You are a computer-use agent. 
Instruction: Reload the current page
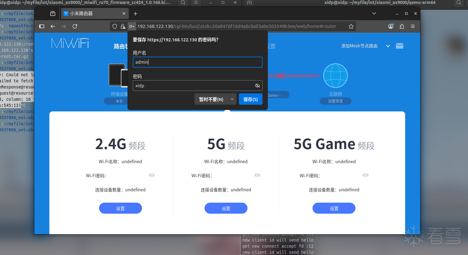[75, 26]
